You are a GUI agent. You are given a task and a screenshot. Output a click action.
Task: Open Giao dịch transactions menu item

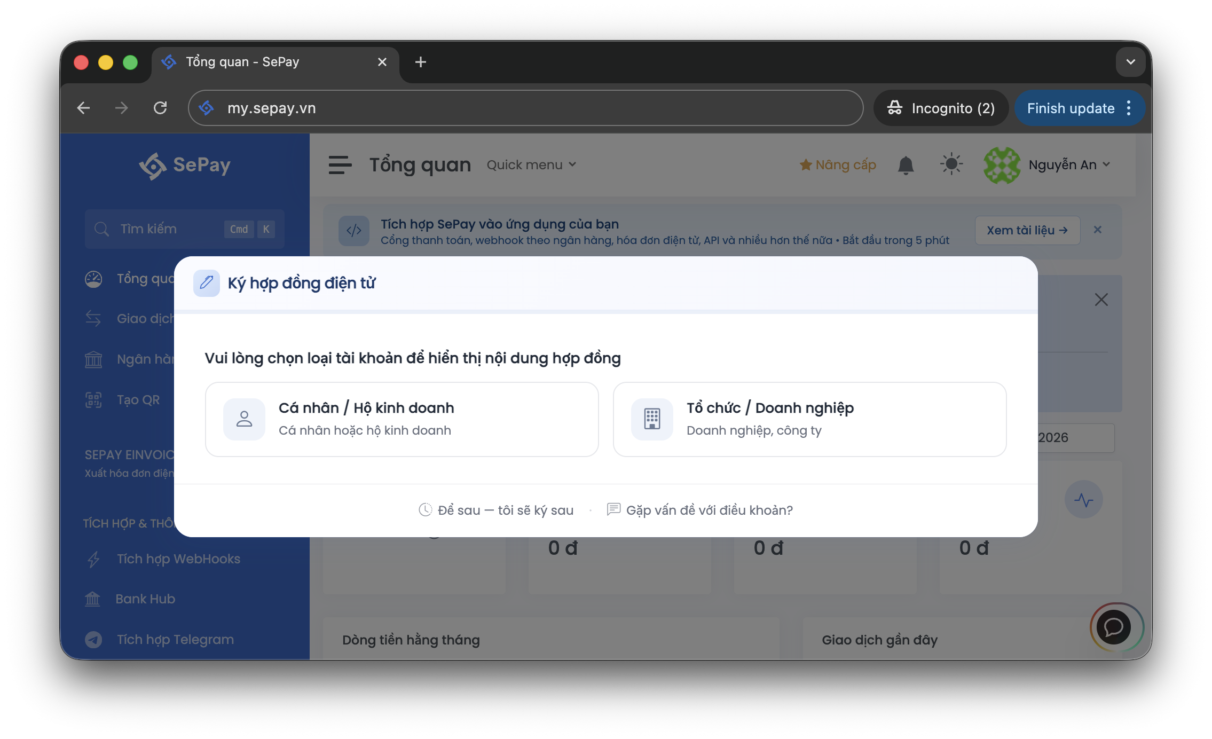coord(130,319)
